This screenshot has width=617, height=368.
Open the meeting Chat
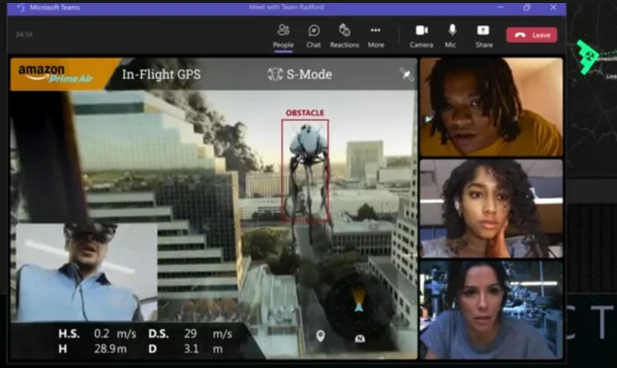tap(314, 36)
